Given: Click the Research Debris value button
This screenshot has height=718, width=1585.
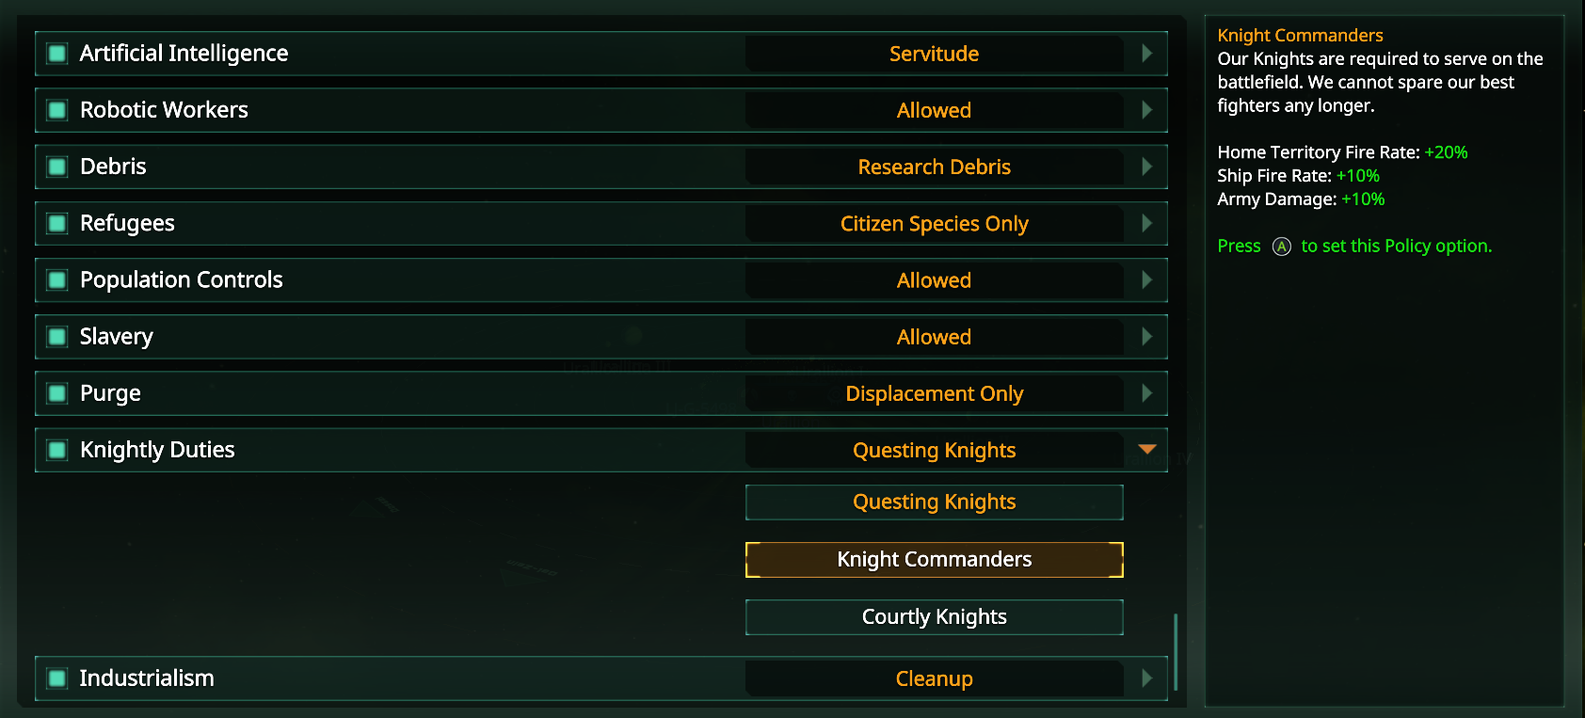Looking at the screenshot, I should (x=934, y=167).
